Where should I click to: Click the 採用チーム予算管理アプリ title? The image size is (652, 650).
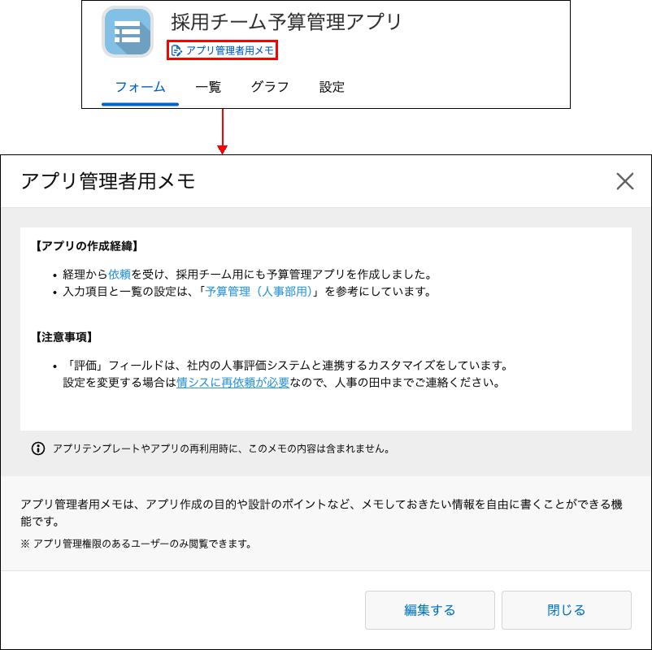286,22
